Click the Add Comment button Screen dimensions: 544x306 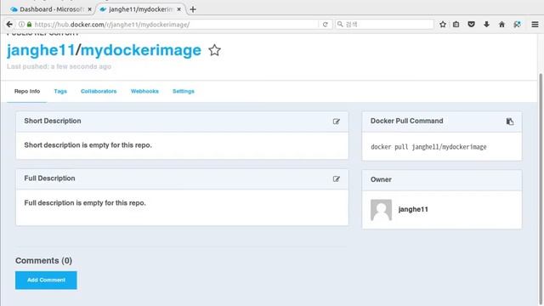point(46,280)
